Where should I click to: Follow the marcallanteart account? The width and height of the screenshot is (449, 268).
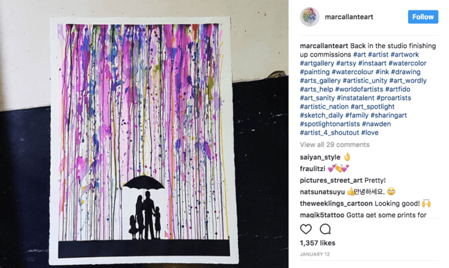click(x=423, y=17)
